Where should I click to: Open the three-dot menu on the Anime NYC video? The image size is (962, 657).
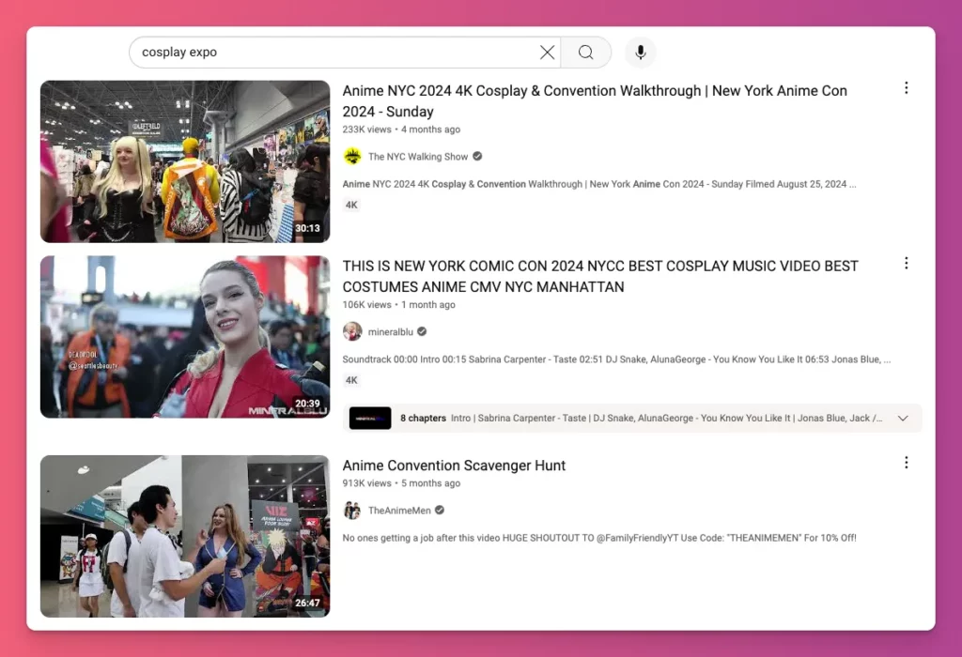pyautogui.click(x=906, y=87)
